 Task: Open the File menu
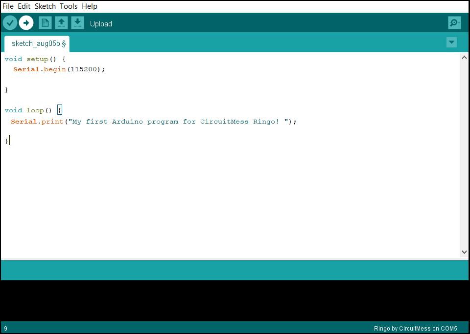[x=8, y=6]
